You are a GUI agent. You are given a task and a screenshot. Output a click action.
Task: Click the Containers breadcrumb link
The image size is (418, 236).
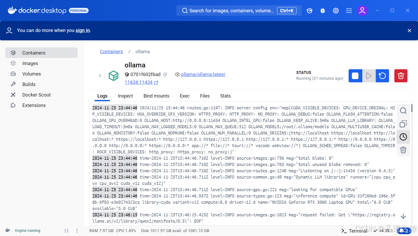[111, 52]
